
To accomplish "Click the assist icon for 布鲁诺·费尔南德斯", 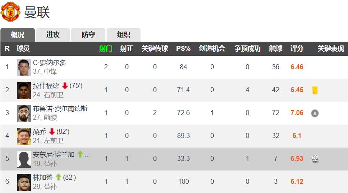I will pyautogui.click(x=315, y=113).
